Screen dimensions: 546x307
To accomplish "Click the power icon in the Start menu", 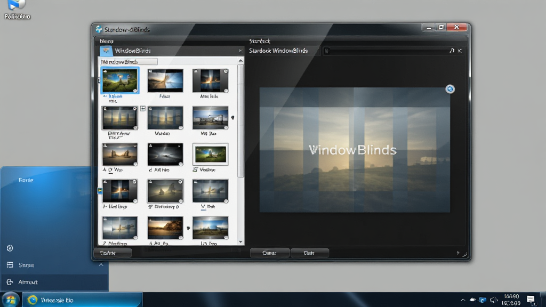I will (x=10, y=248).
